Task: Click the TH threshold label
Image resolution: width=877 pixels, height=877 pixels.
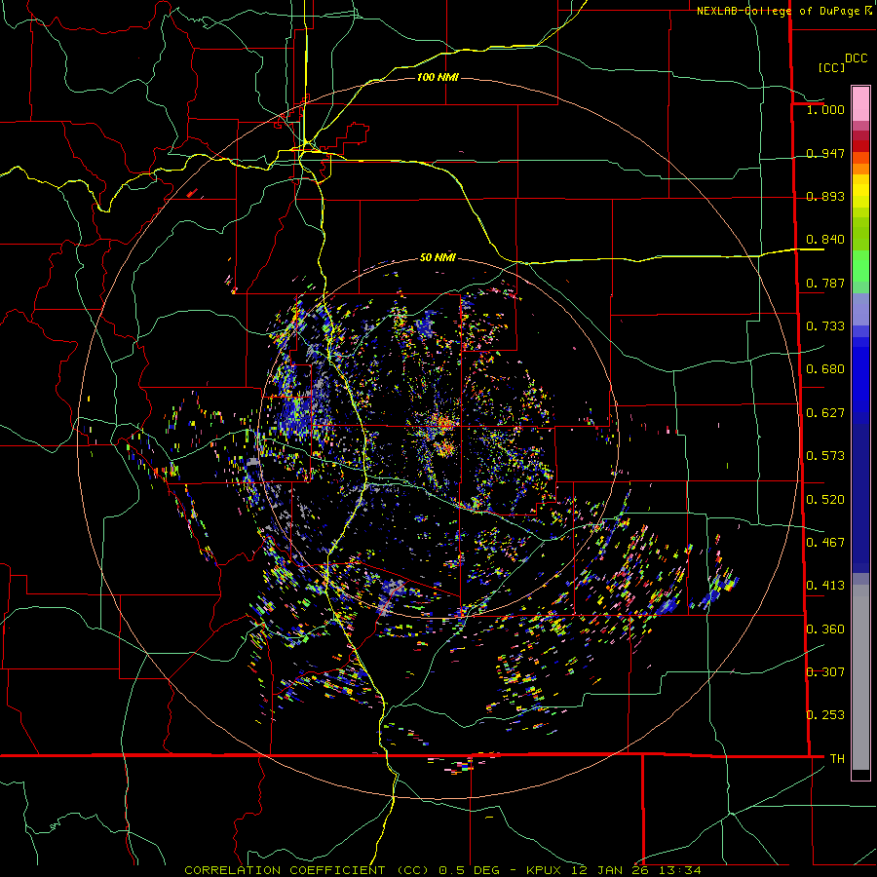Action: click(837, 759)
